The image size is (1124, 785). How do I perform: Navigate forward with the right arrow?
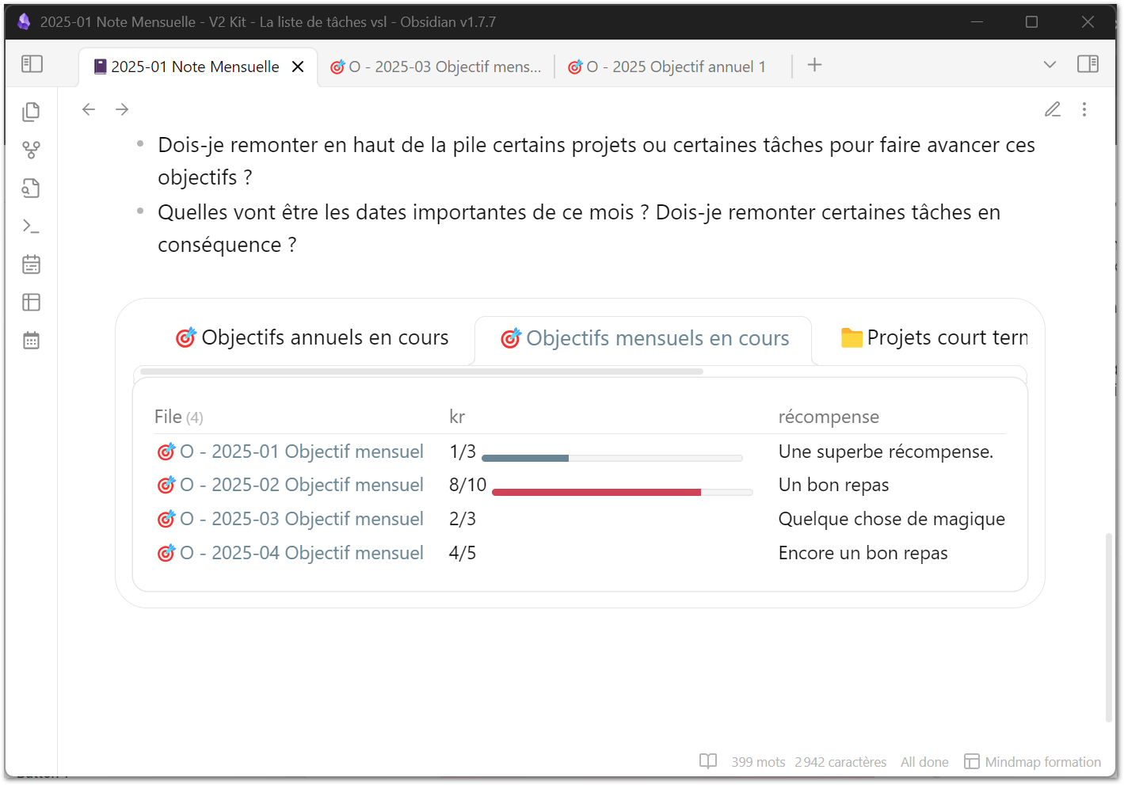coord(122,109)
